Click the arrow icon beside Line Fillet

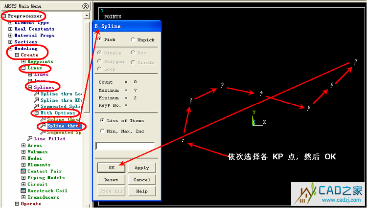[30, 139]
